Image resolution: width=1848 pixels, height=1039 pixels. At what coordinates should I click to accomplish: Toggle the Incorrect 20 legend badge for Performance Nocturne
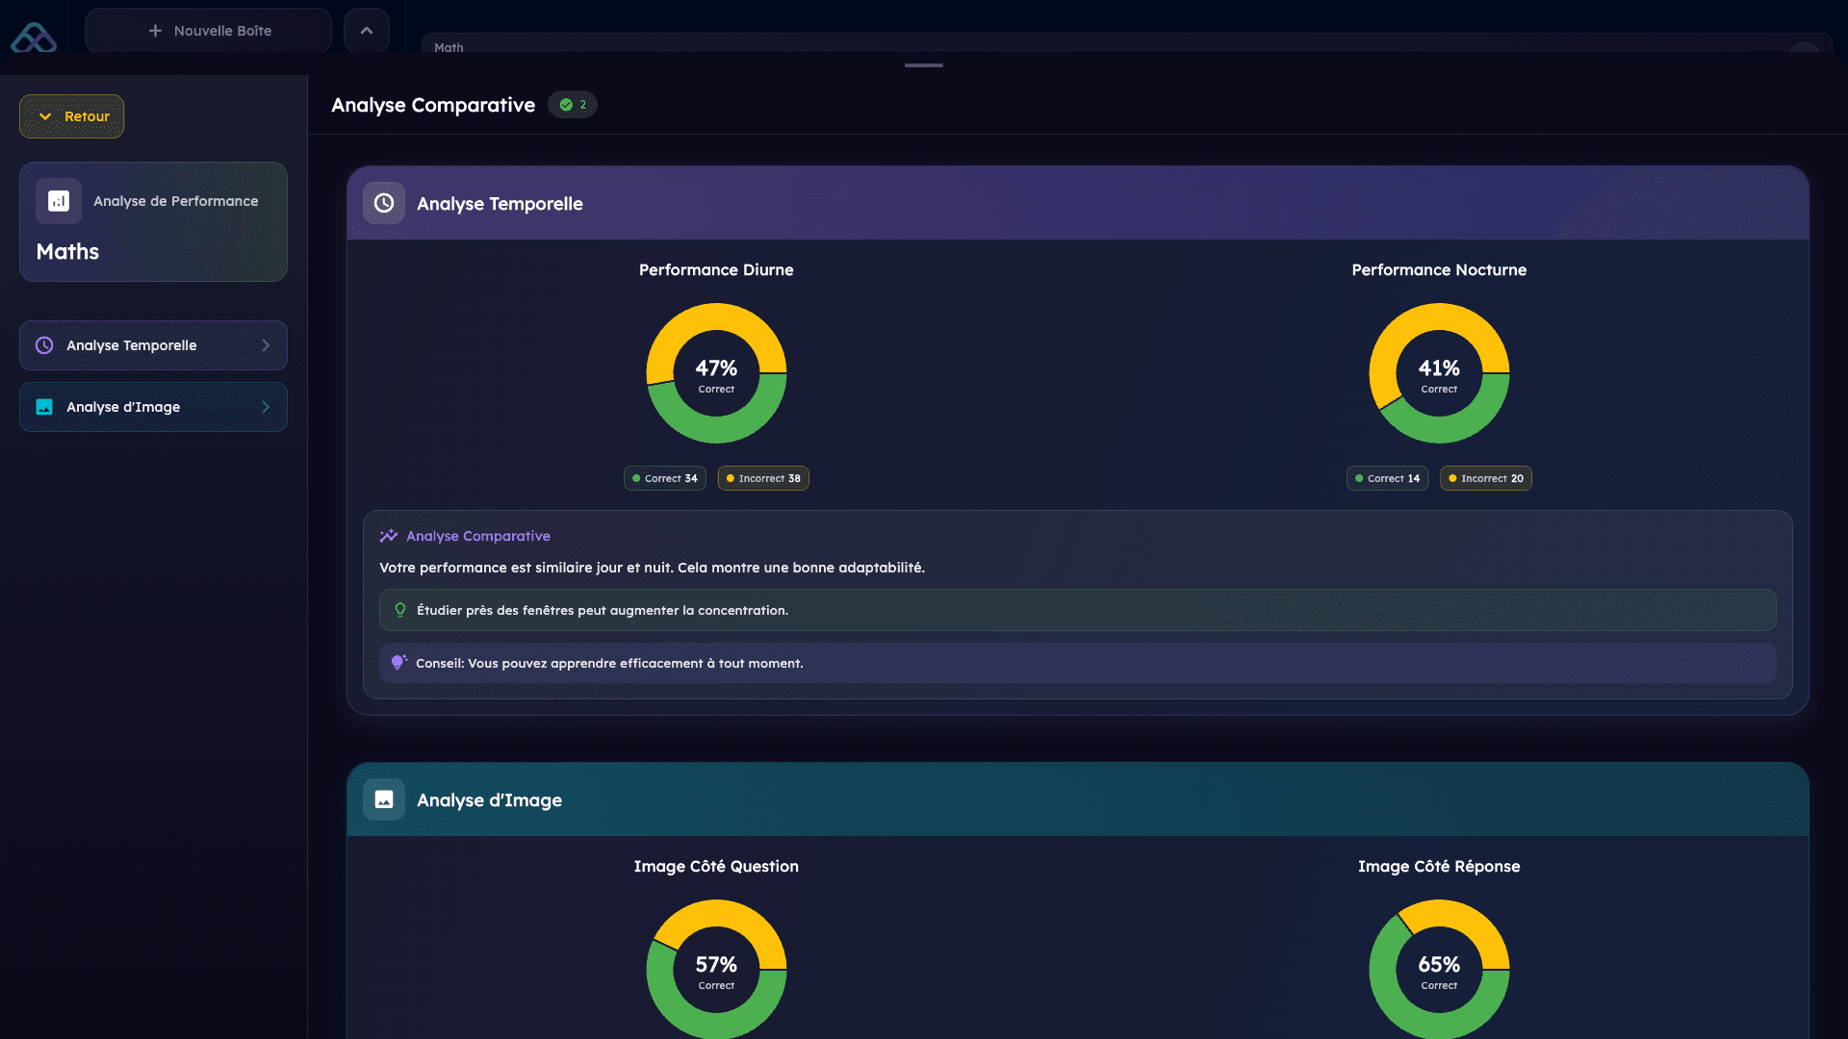pyautogui.click(x=1485, y=478)
